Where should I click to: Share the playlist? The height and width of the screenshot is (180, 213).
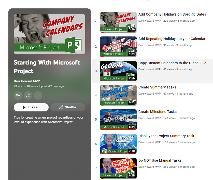pyautogui.click(x=28, y=96)
